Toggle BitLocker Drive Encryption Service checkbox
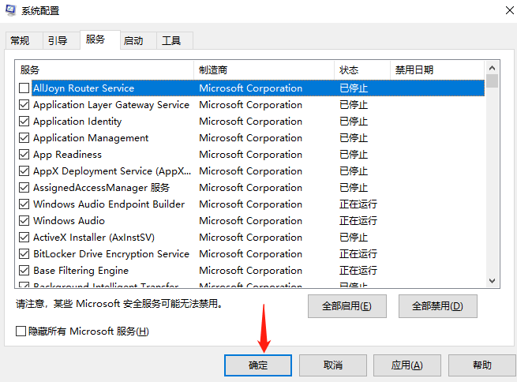This screenshot has width=517, height=382. pyautogui.click(x=24, y=254)
